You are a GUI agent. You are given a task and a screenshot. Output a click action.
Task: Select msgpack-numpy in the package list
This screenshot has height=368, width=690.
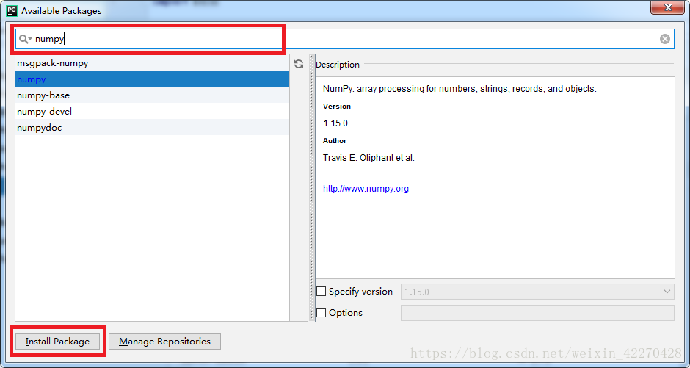click(152, 63)
